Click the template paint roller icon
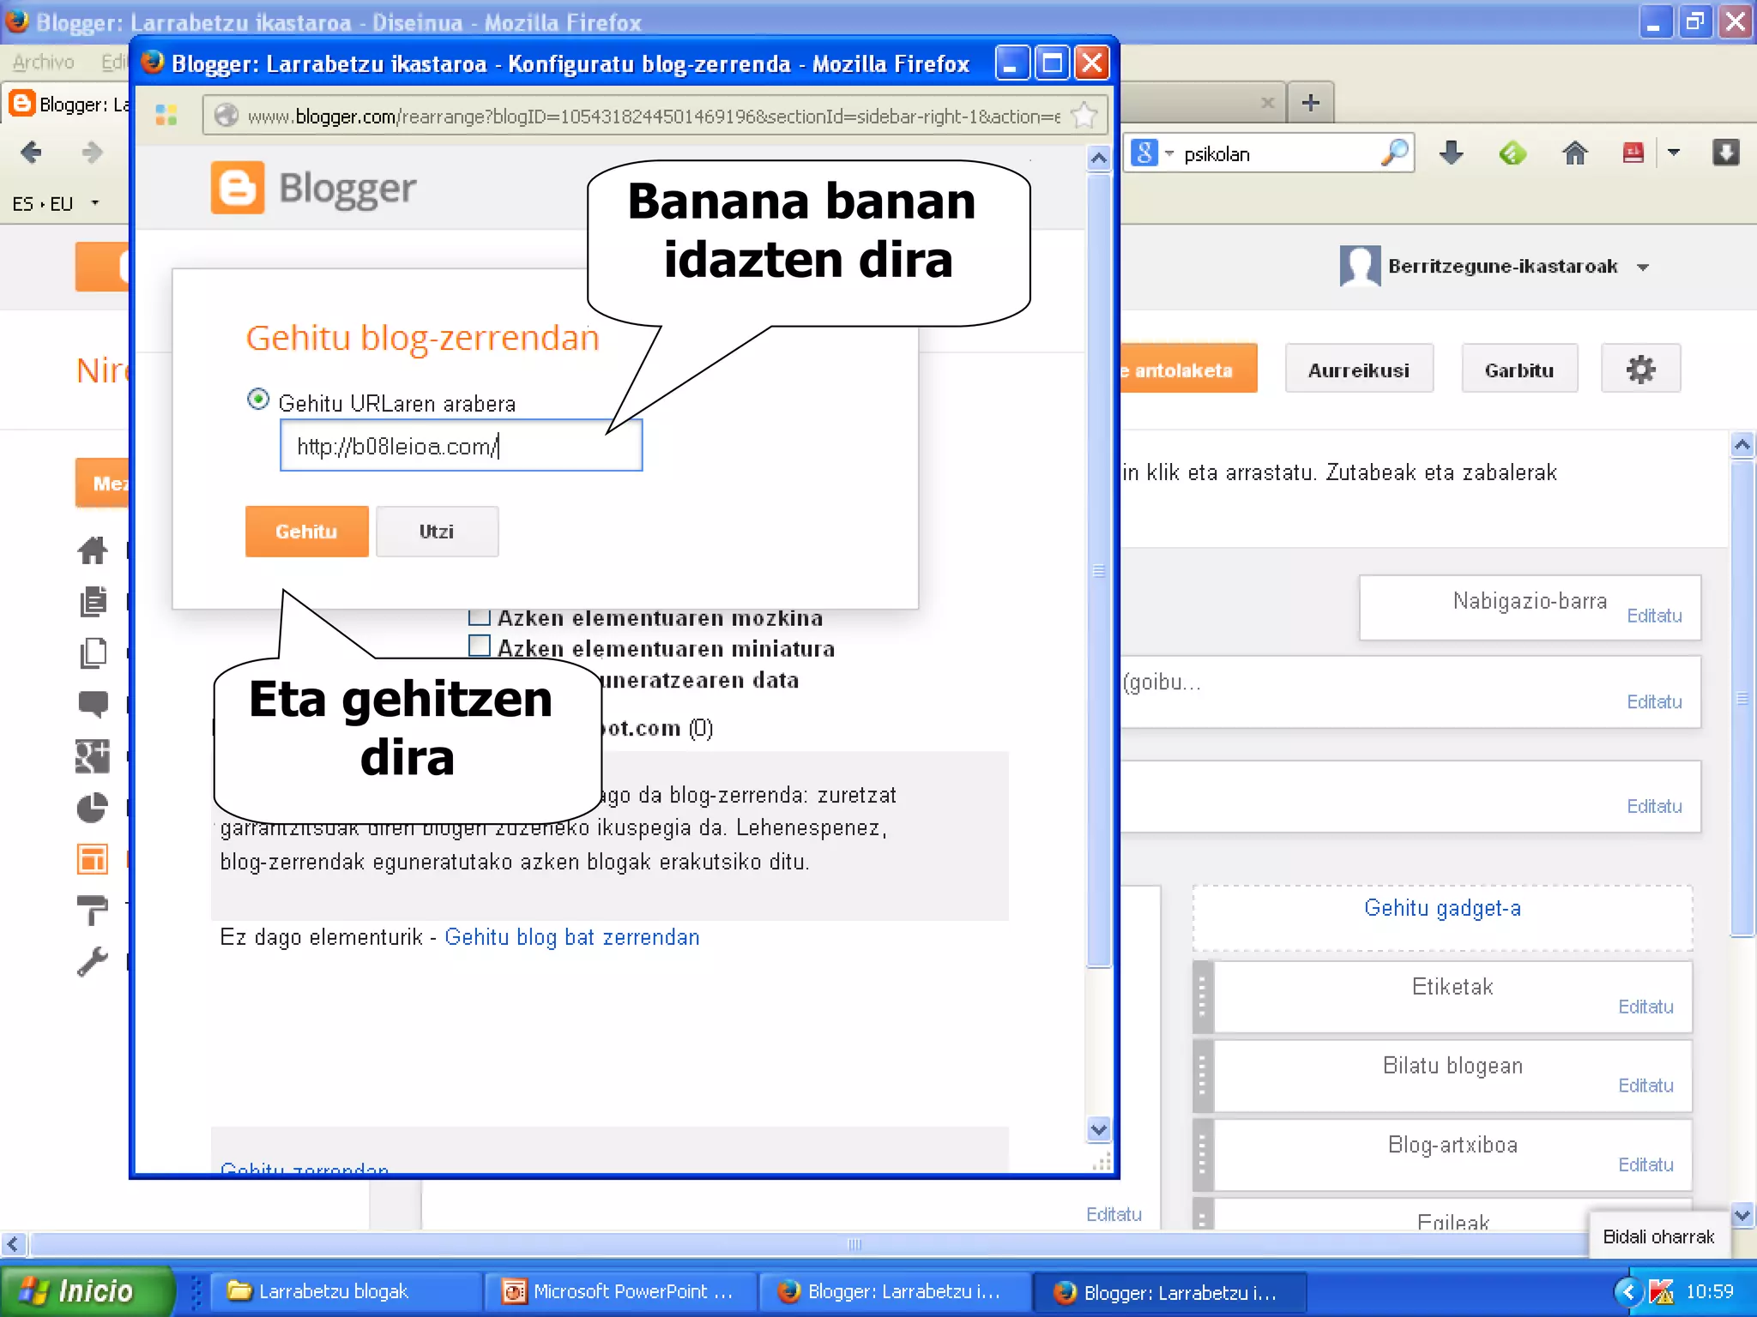Viewport: 1757px width, 1317px height. coord(93,911)
